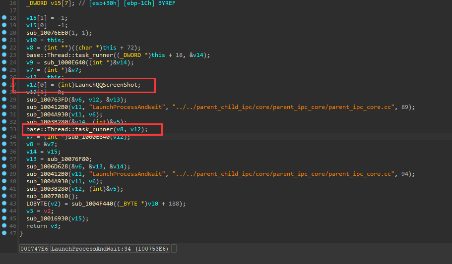Click the blue dot beside line 40
Image resolution: width=452 pixels, height=264 pixels.
coord(4,181)
